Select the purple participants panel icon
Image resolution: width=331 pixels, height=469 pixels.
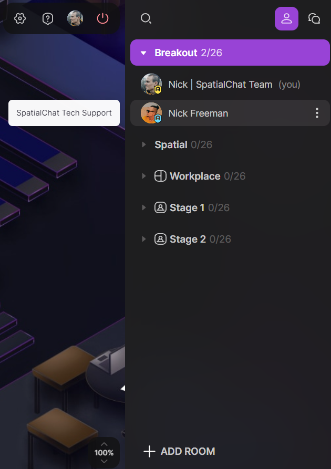286,18
